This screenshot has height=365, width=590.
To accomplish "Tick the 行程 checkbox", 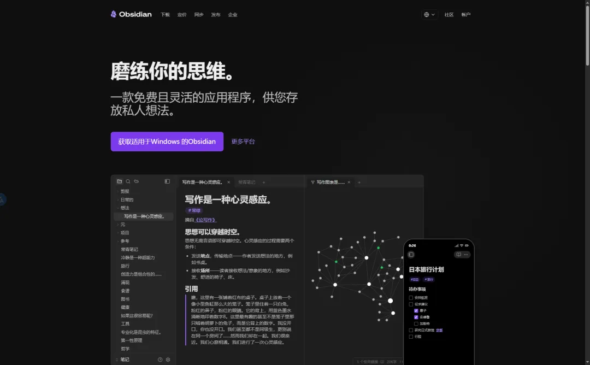I will [x=411, y=337].
